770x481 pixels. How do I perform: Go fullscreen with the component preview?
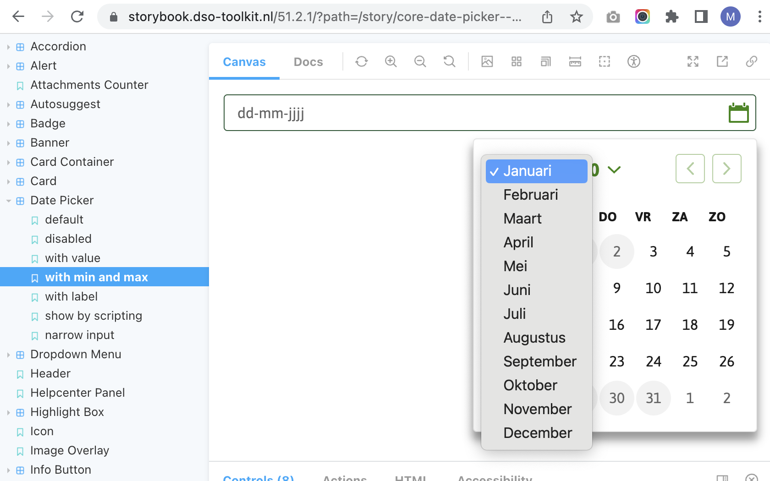693,61
